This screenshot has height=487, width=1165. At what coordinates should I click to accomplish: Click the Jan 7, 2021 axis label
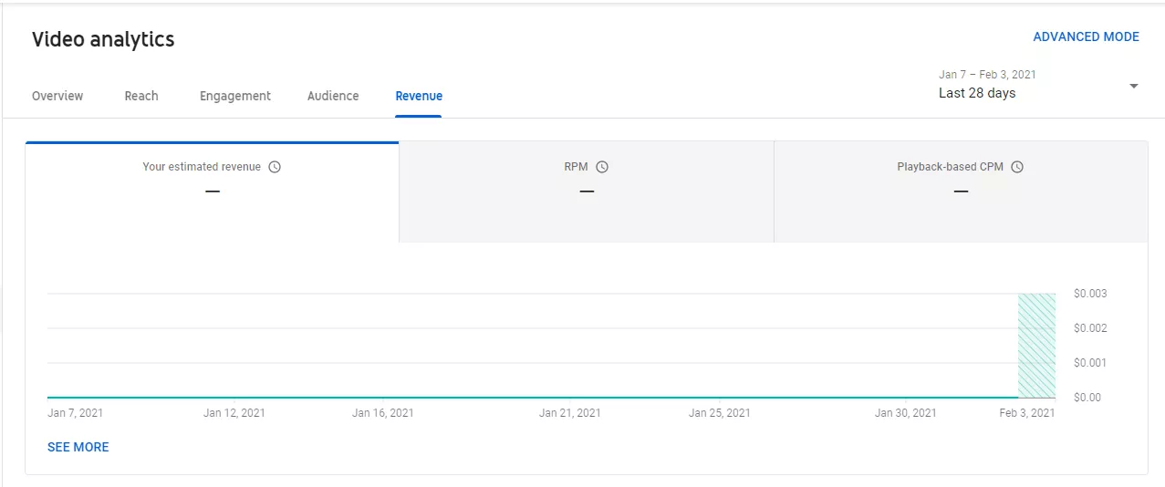tap(76, 413)
